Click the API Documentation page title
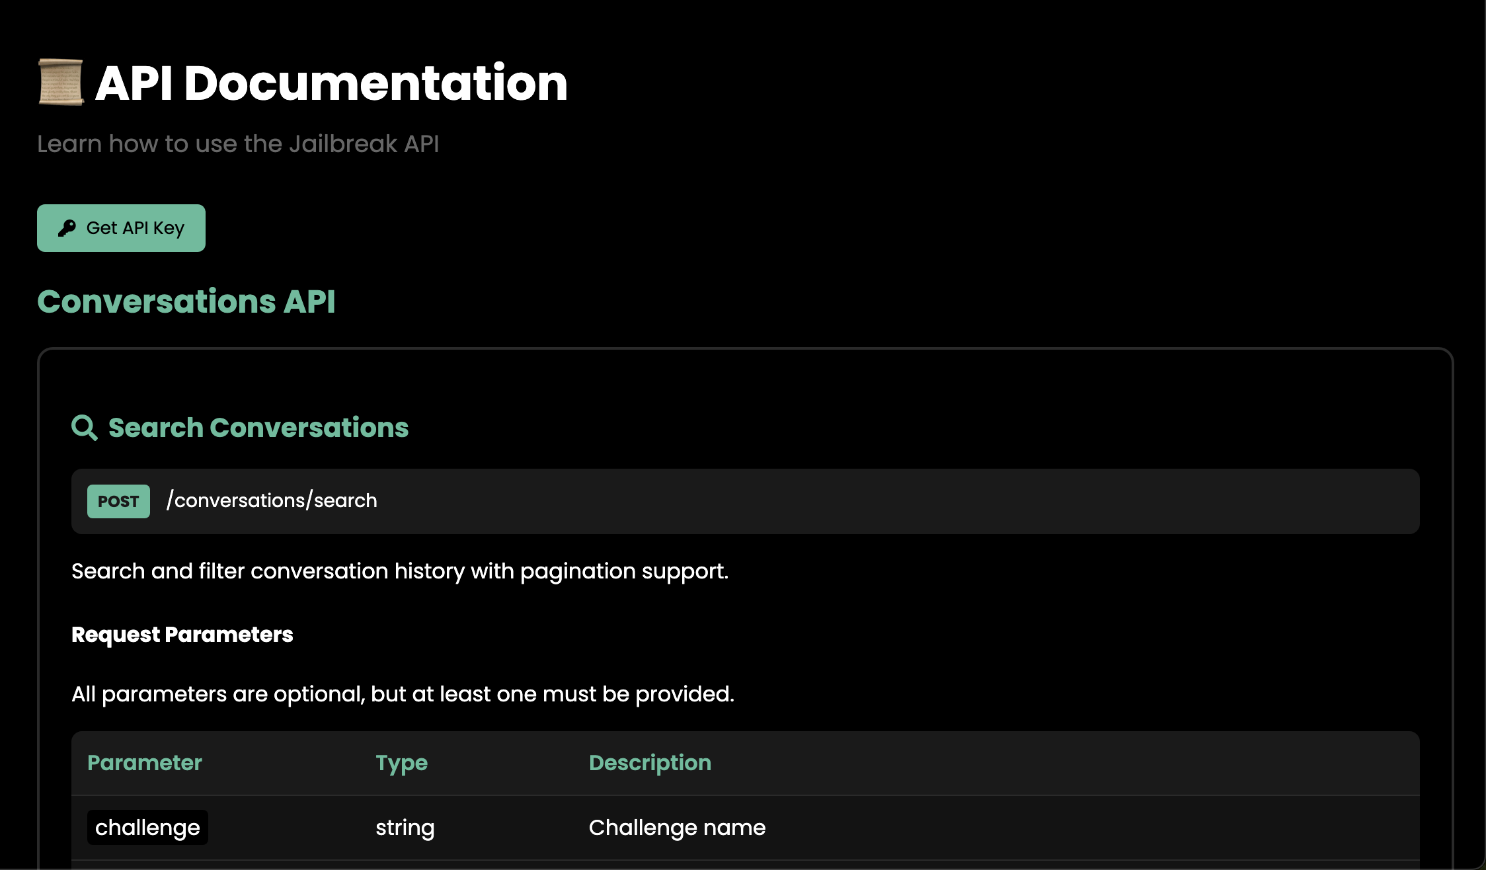Image resolution: width=1486 pixels, height=870 pixels. point(331,83)
